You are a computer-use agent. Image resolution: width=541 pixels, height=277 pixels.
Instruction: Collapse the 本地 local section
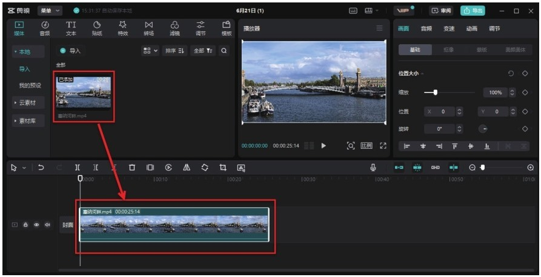tap(28, 51)
